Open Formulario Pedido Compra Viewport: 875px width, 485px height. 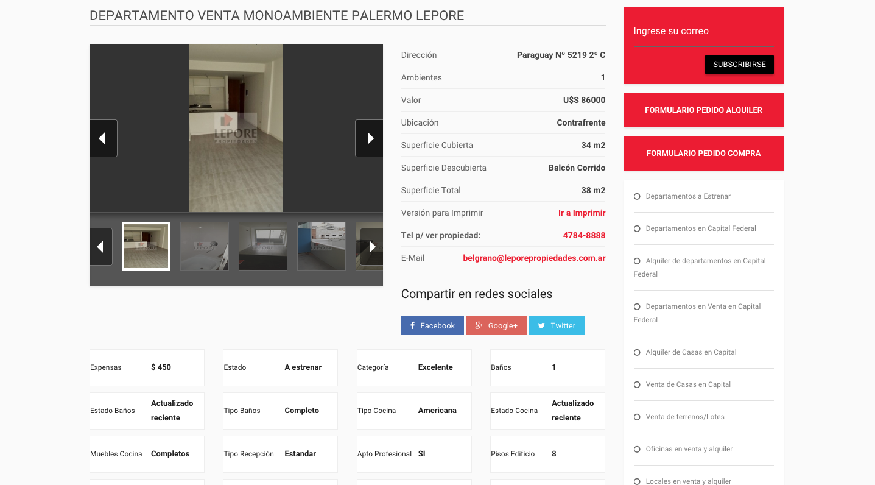pyautogui.click(x=704, y=154)
